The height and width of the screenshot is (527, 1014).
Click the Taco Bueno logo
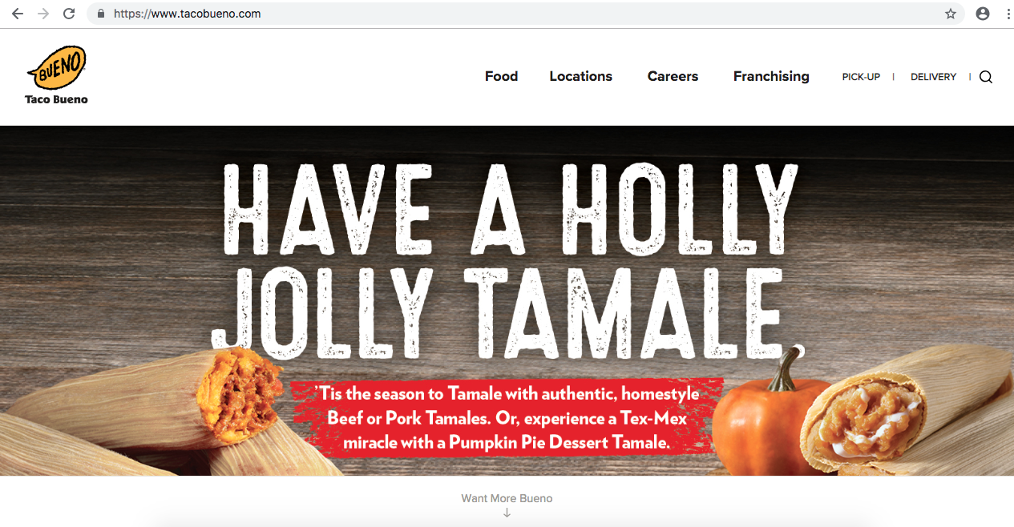click(56, 75)
